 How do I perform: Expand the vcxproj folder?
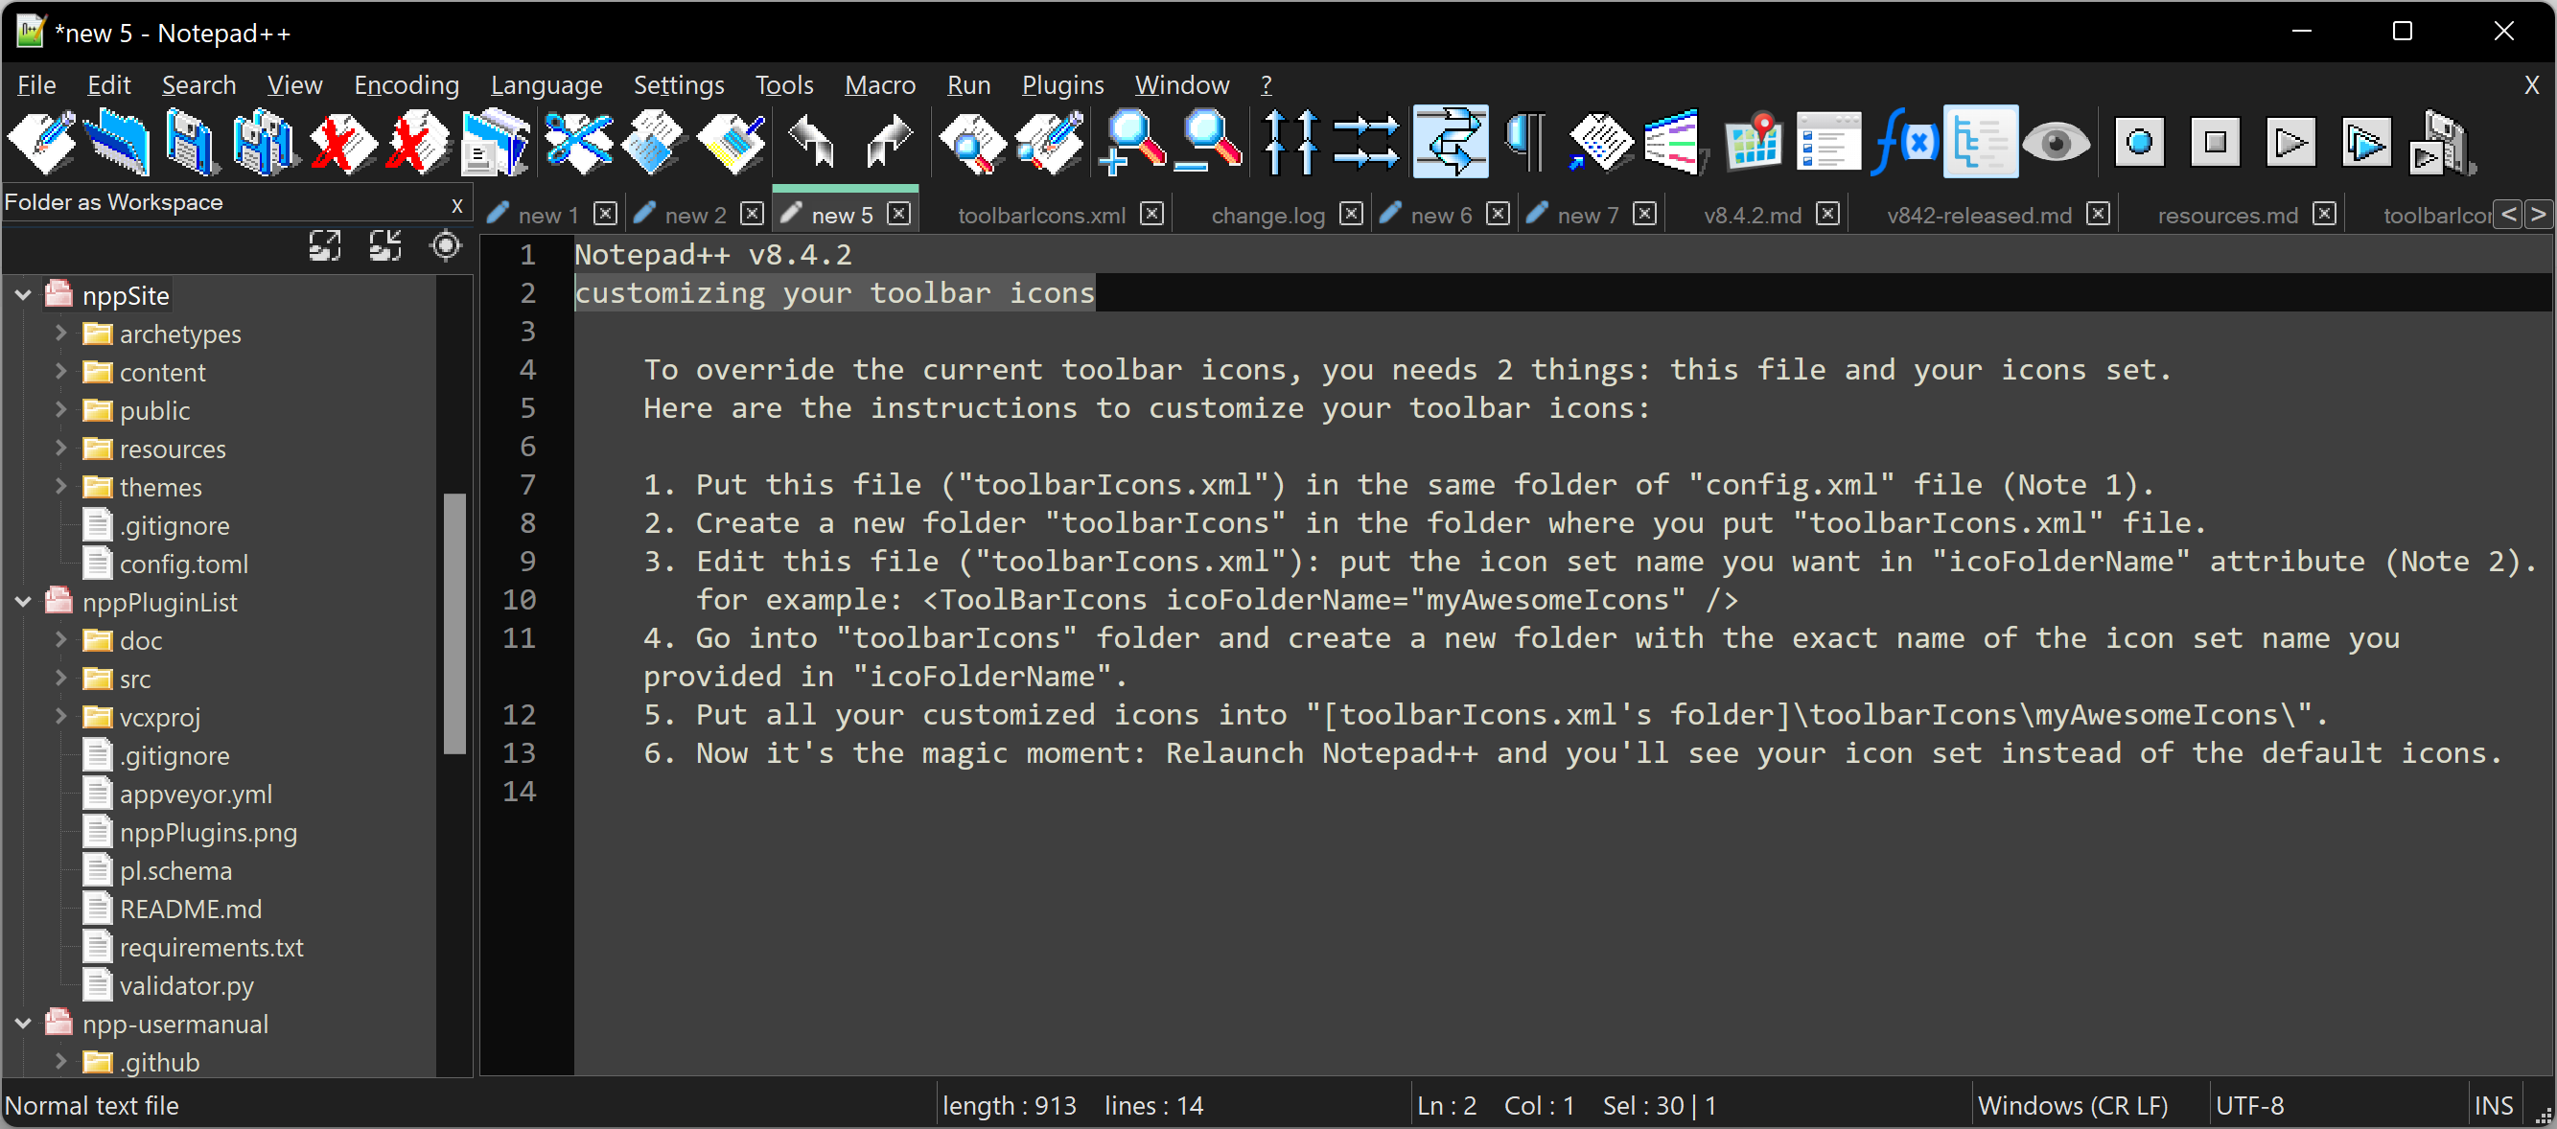point(60,716)
